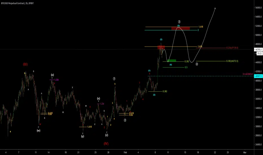Click the BTCUSD Perpetual Contract chart title
Viewport: 263px width, 155px height.
pyautogui.click(x=17, y=3)
